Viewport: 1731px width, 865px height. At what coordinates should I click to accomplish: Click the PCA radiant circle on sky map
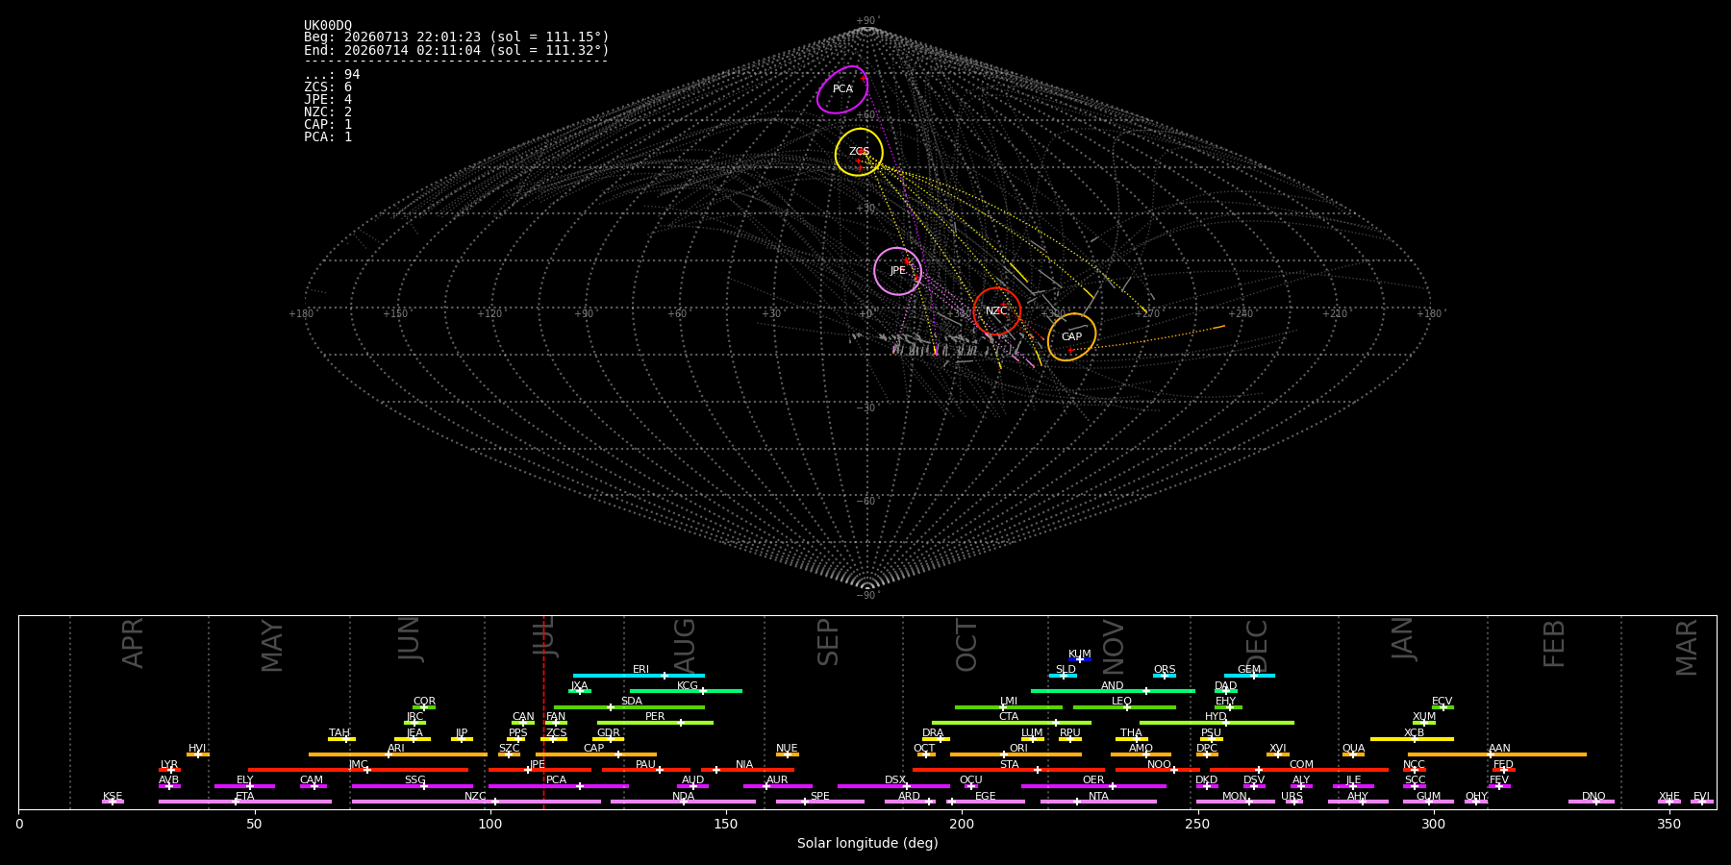tap(842, 89)
